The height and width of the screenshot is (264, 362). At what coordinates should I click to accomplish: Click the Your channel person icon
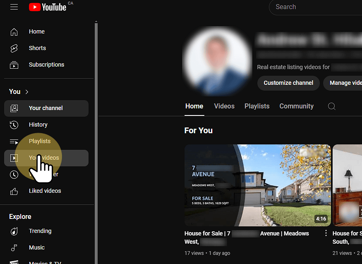[14, 108]
